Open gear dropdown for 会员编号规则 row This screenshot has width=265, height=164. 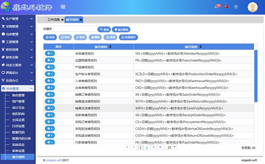(50, 53)
